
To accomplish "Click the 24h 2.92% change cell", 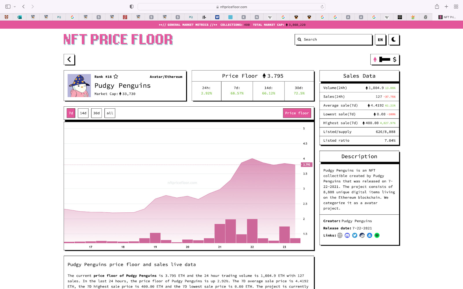I will coord(206,91).
